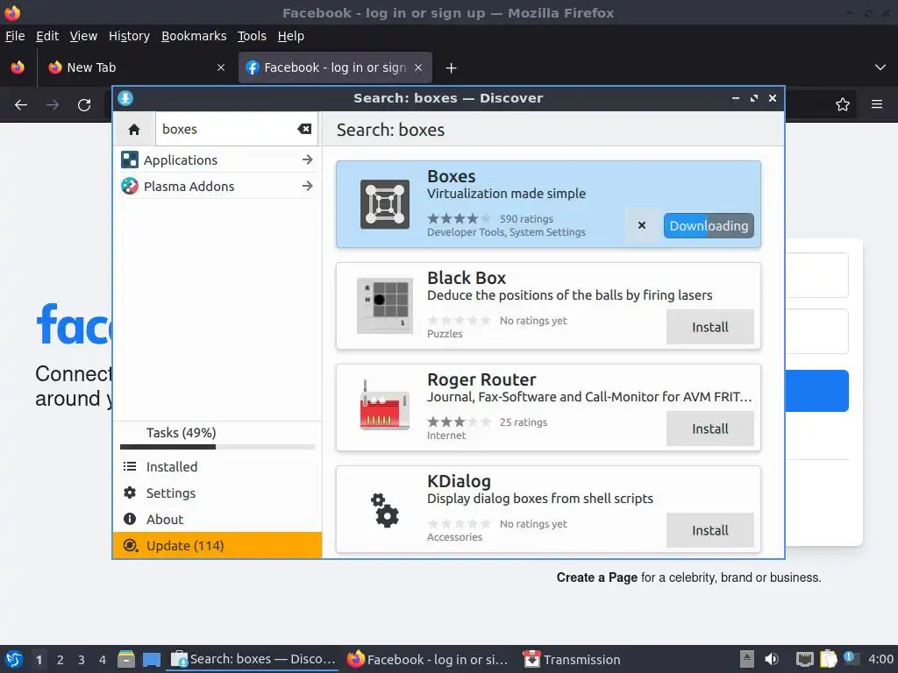Screen dimensions: 898x673
Task: Switch to Transmission taskbar entry
Action: [x=573, y=659]
